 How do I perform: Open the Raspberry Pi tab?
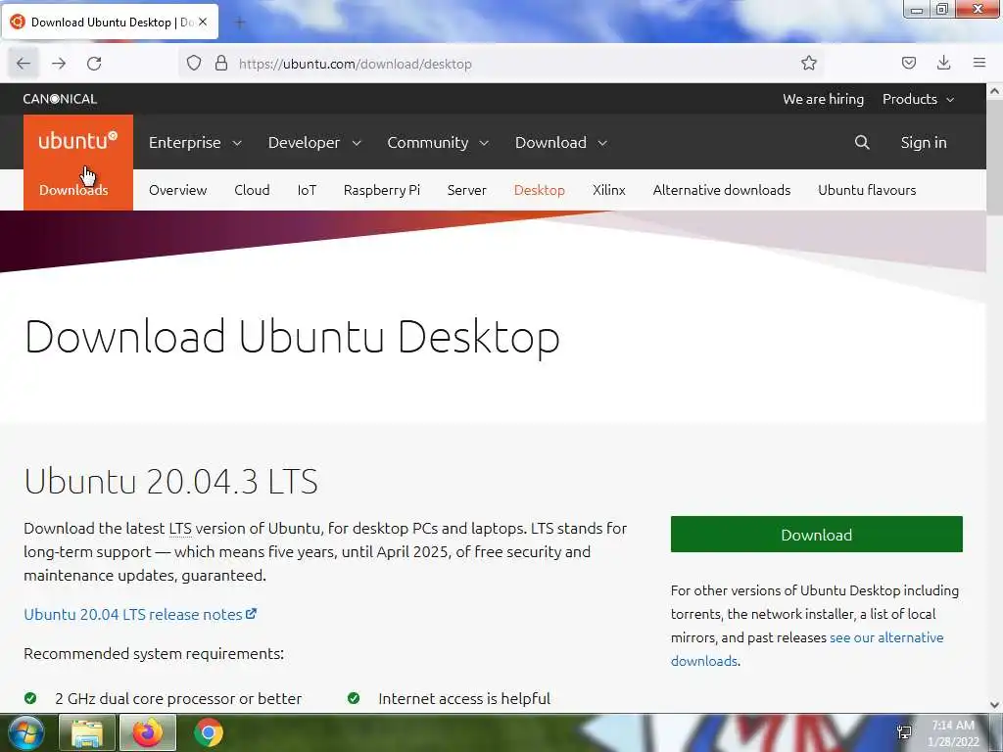[x=382, y=190]
